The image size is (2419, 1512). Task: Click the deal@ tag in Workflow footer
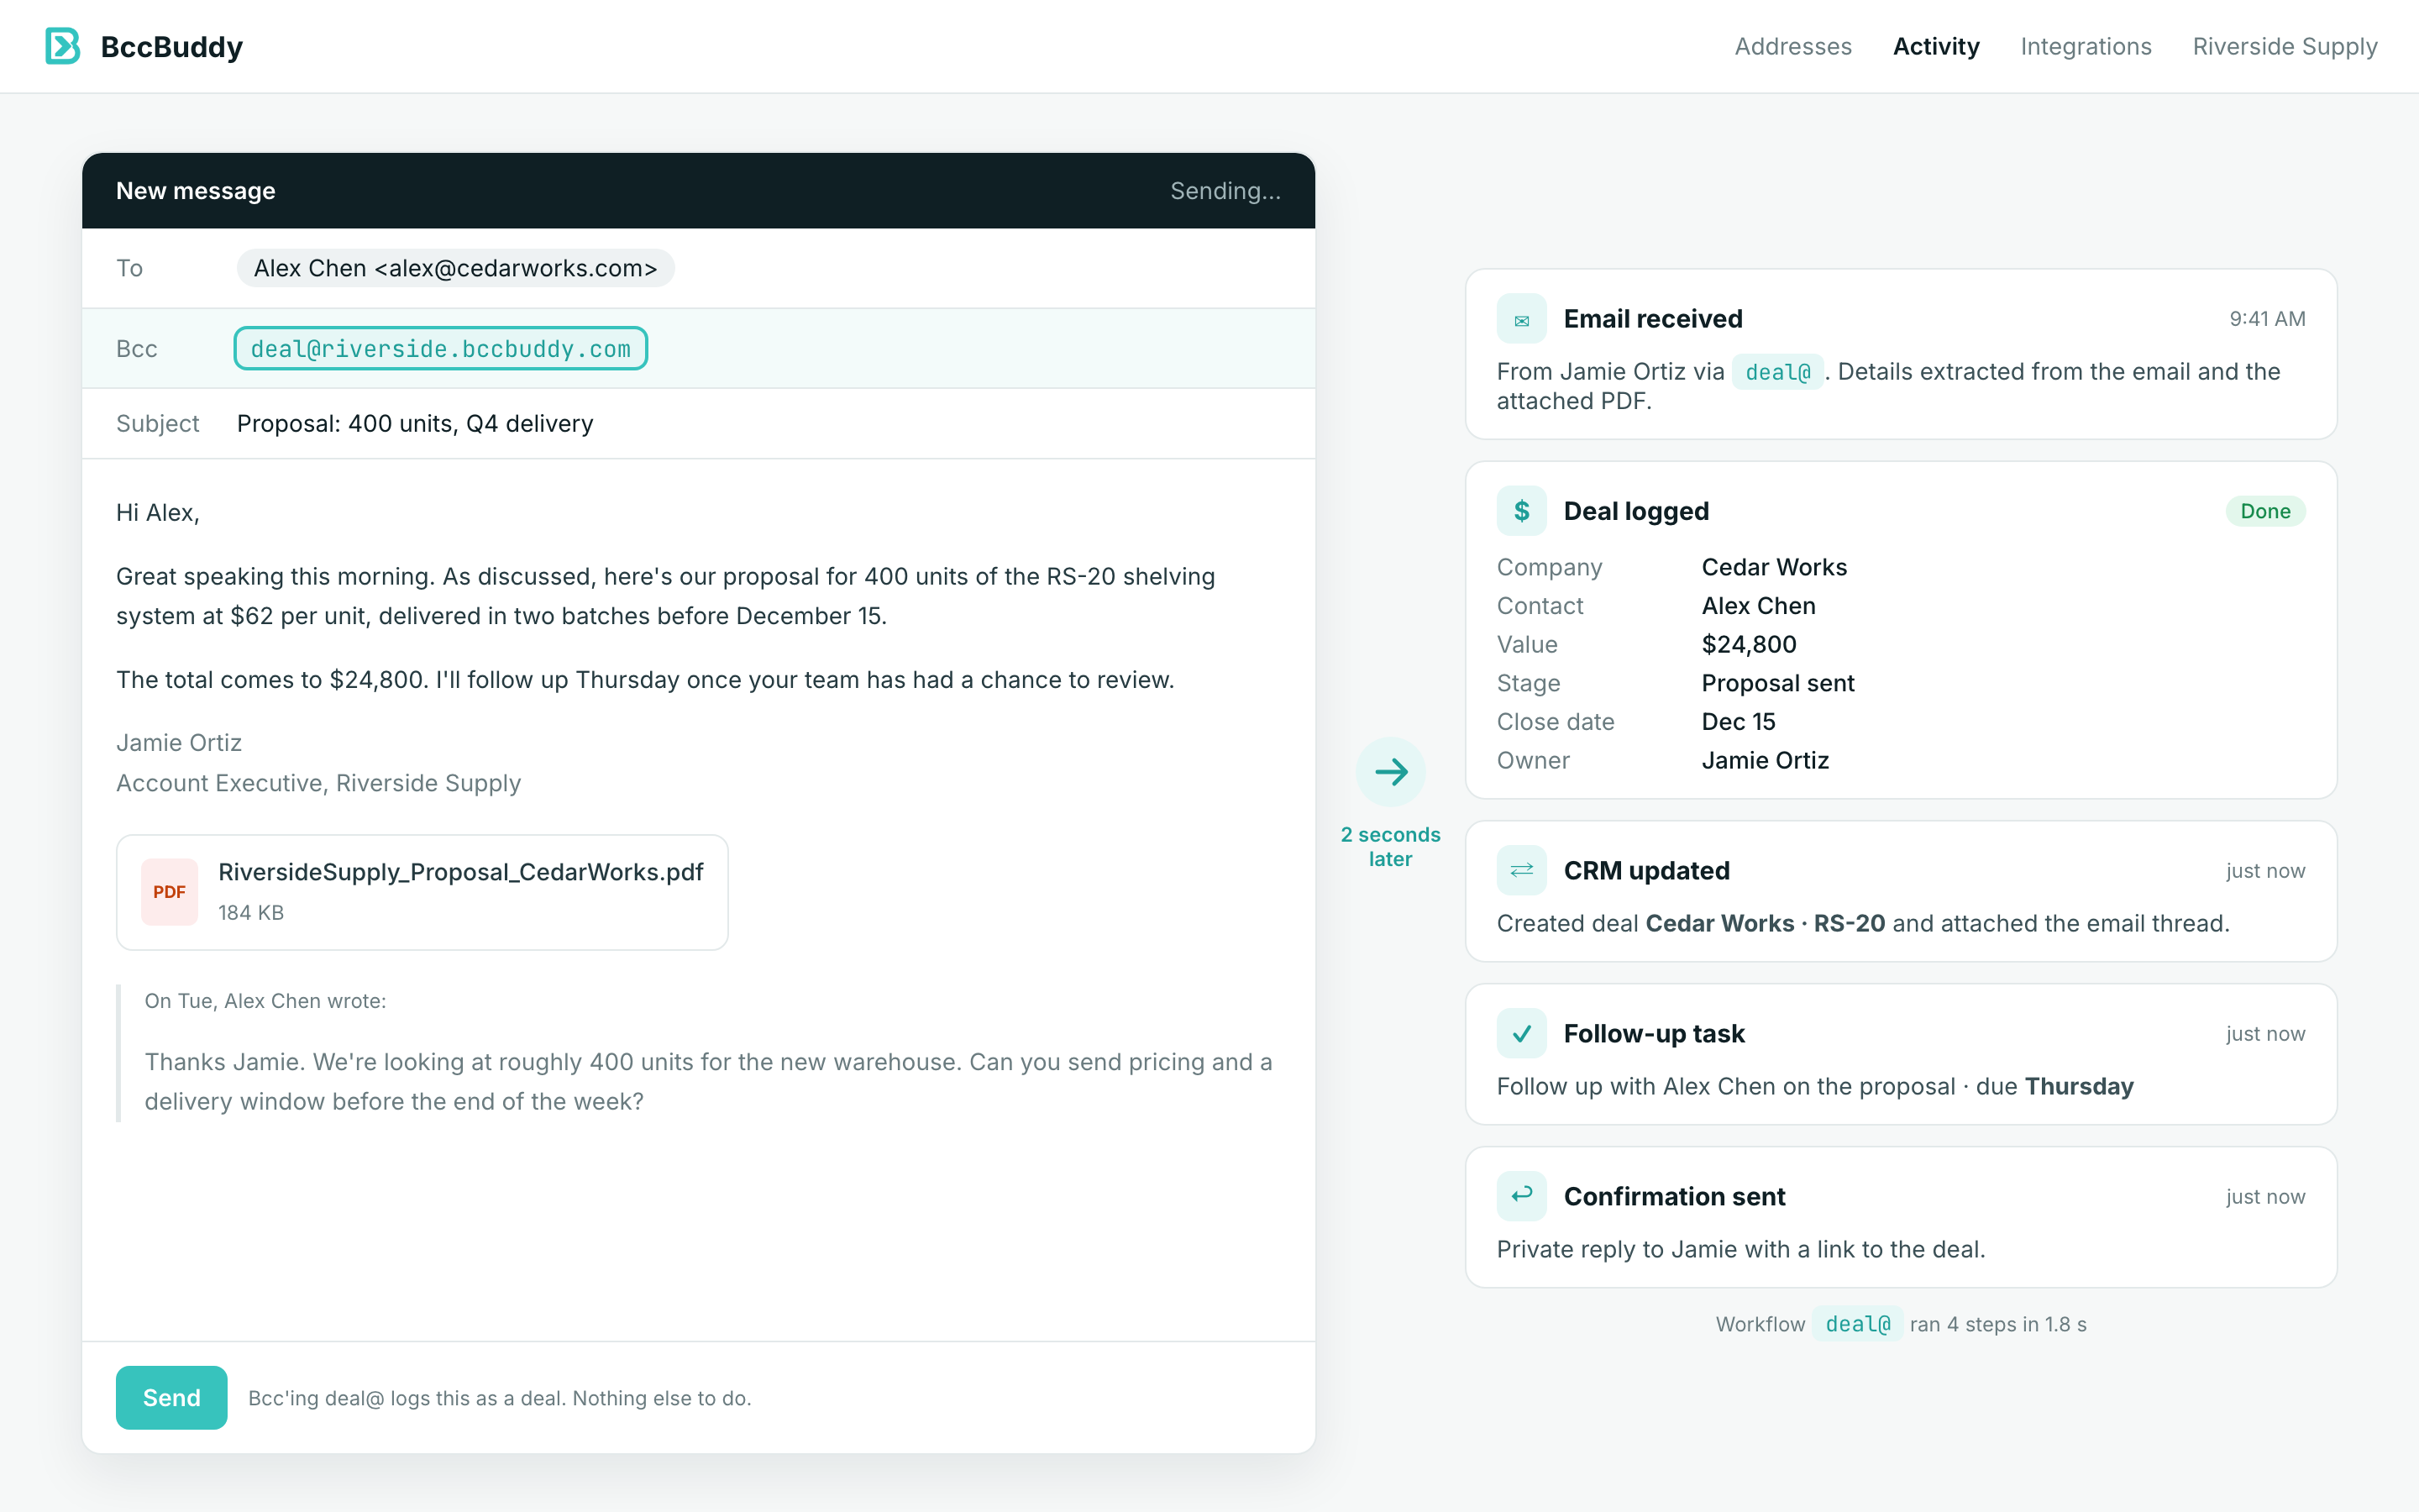pyautogui.click(x=1857, y=1324)
